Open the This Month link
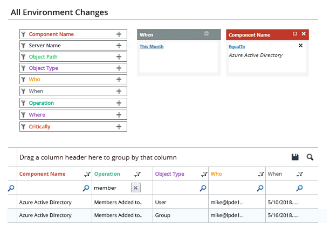 pyautogui.click(x=152, y=47)
